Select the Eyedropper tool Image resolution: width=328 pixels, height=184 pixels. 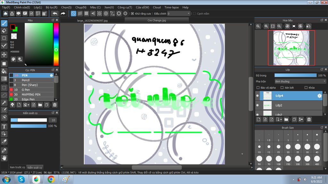tap(4, 150)
